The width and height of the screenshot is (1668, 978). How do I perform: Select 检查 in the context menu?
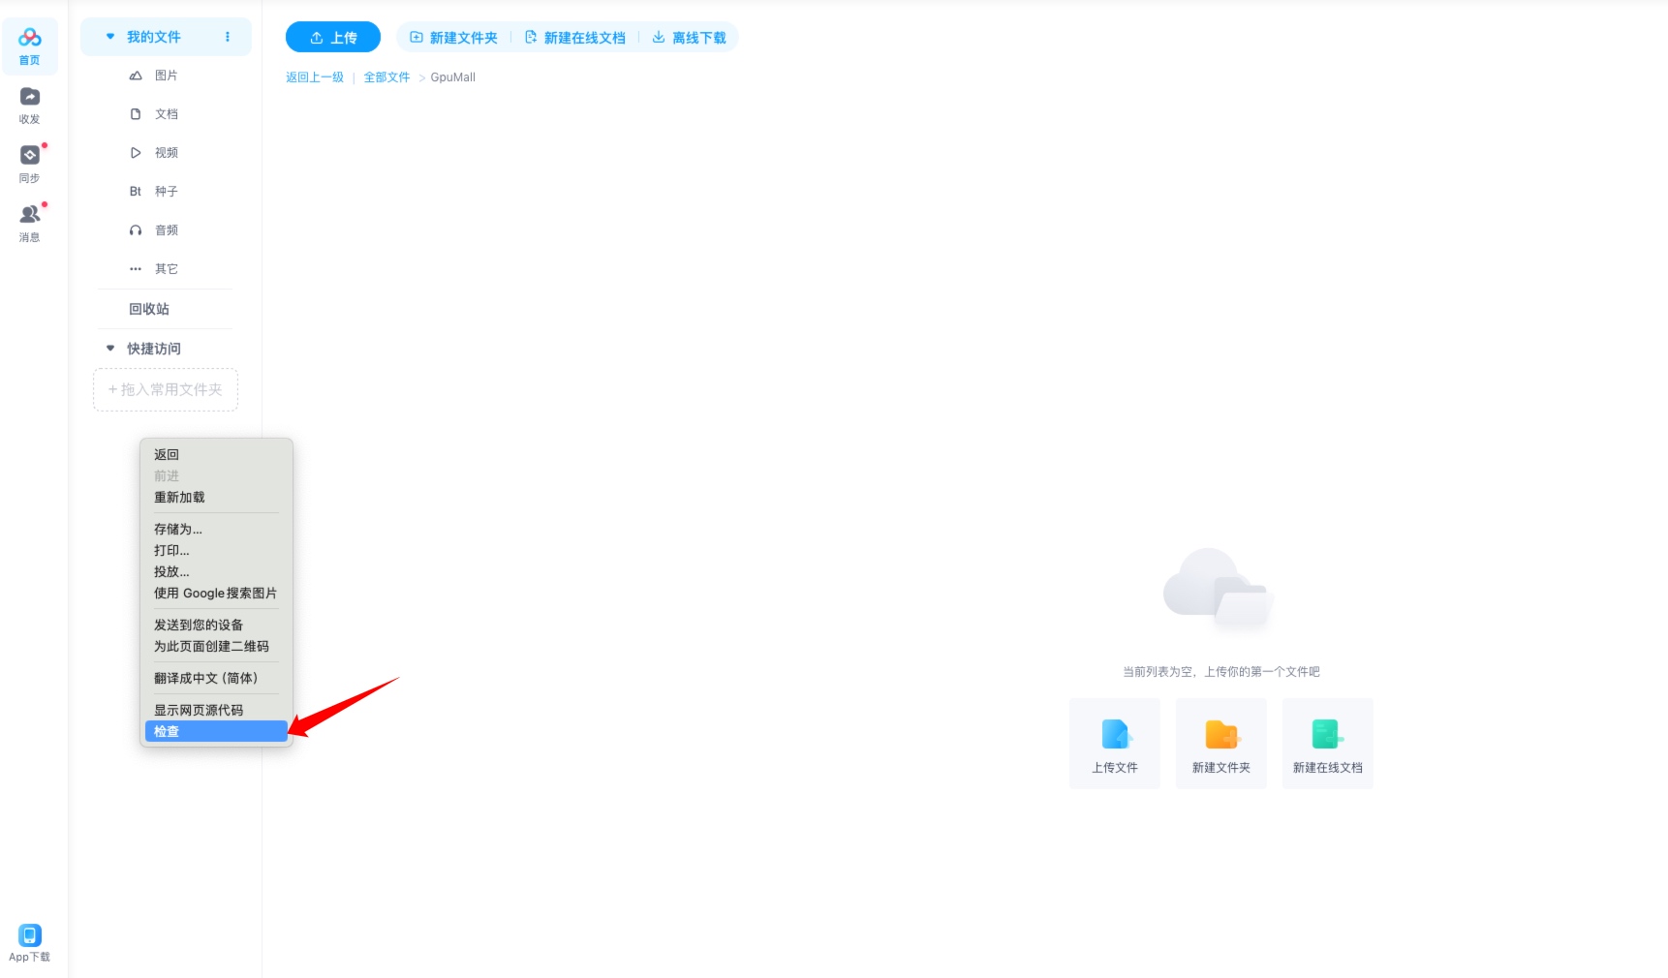(216, 731)
